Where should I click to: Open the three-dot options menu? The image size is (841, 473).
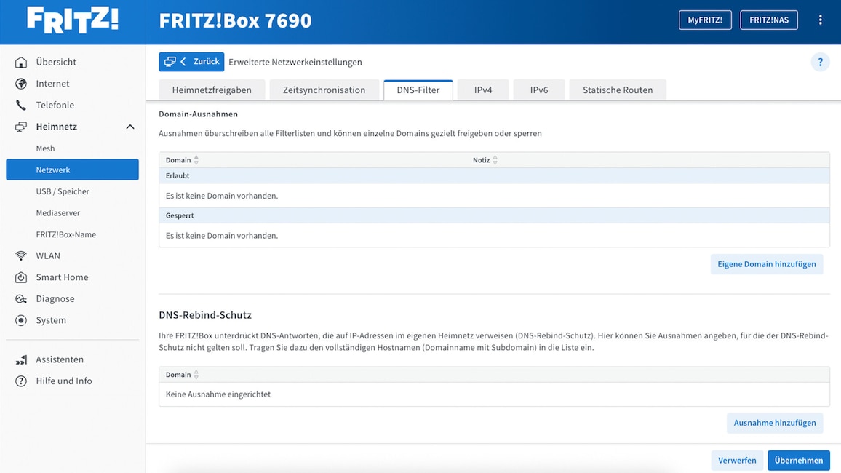[820, 20]
